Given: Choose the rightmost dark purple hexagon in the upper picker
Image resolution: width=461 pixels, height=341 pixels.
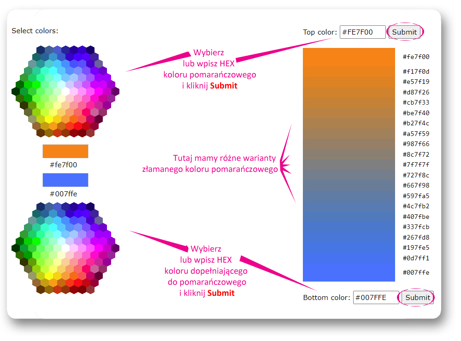Looking at the screenshot, I should (115, 91).
